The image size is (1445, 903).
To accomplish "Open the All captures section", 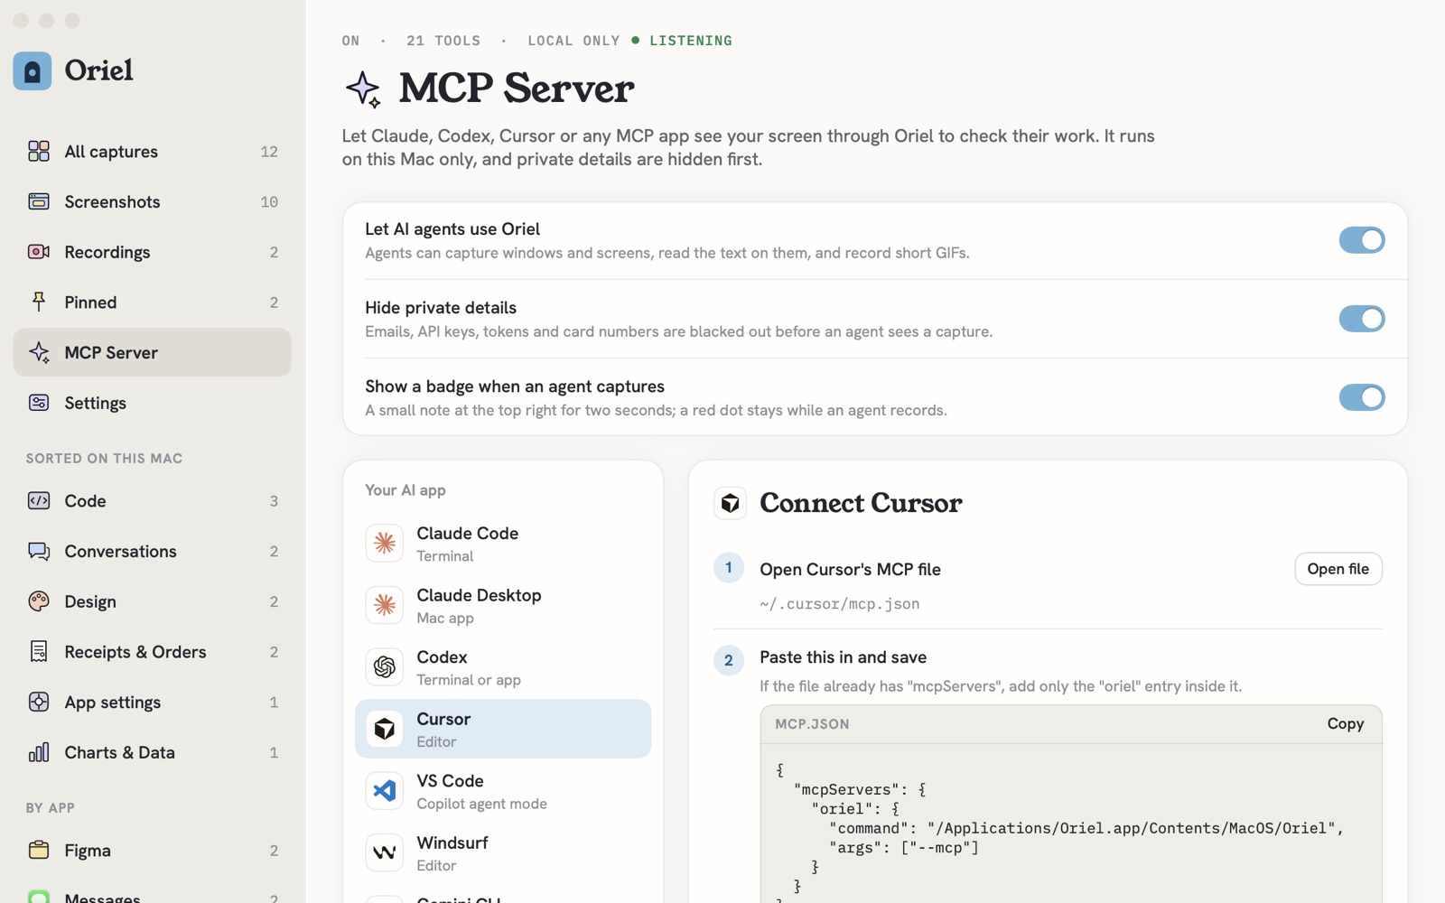I will (x=152, y=151).
